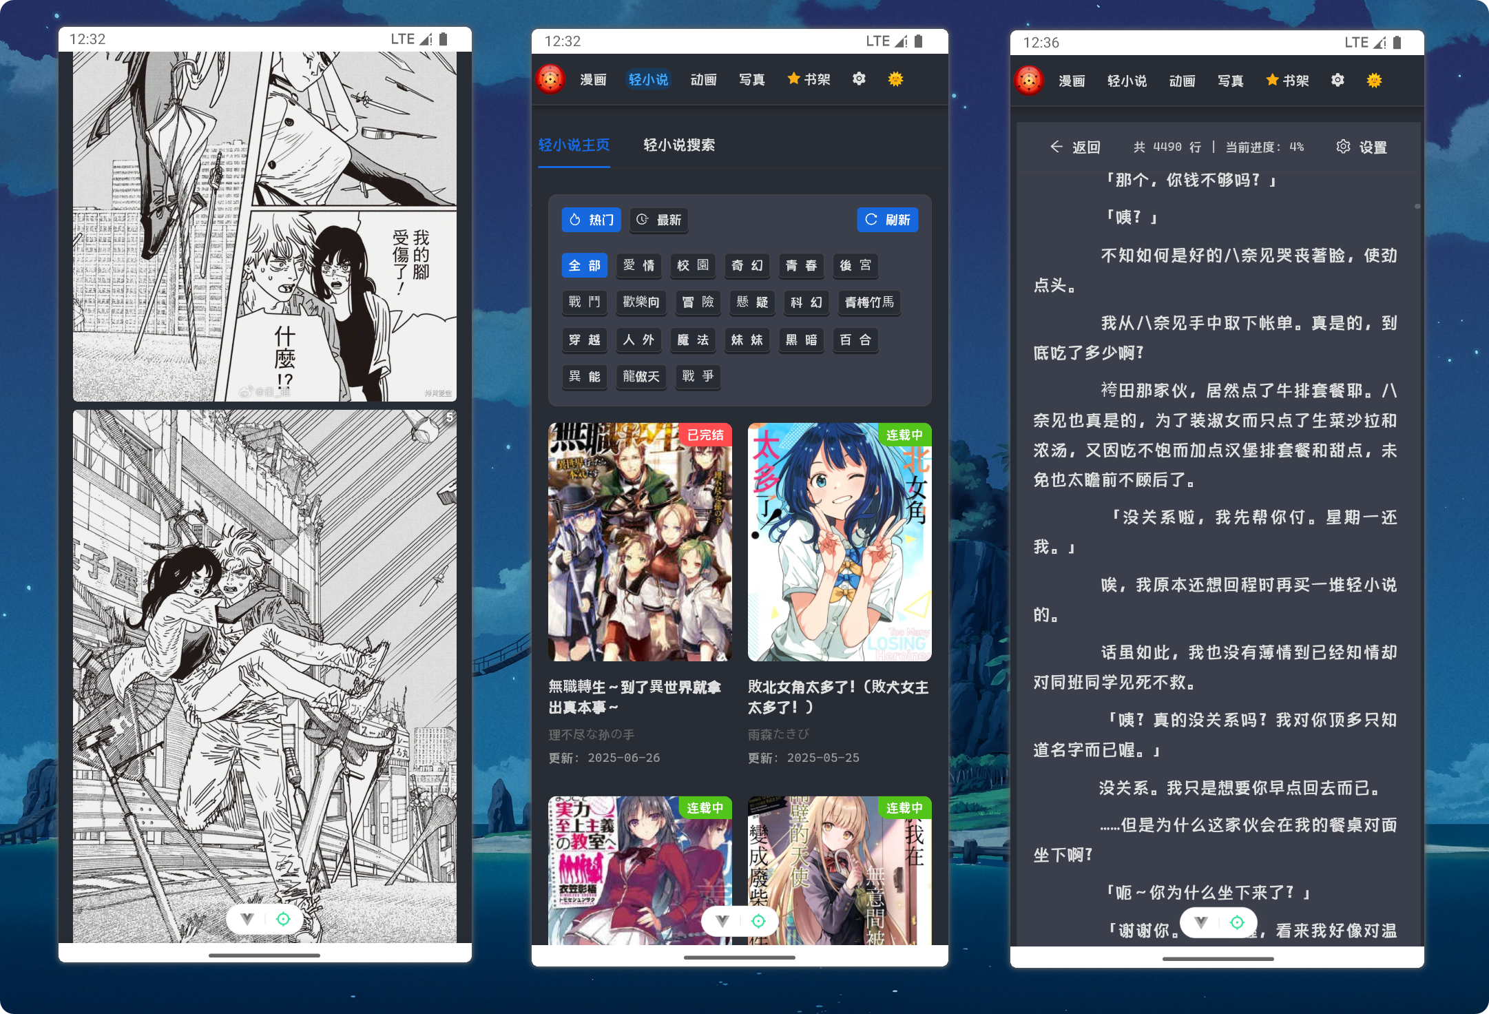This screenshot has height=1014, width=1489.
Task: Open 無職轉生 novel cover thumbnail
Action: click(x=640, y=542)
